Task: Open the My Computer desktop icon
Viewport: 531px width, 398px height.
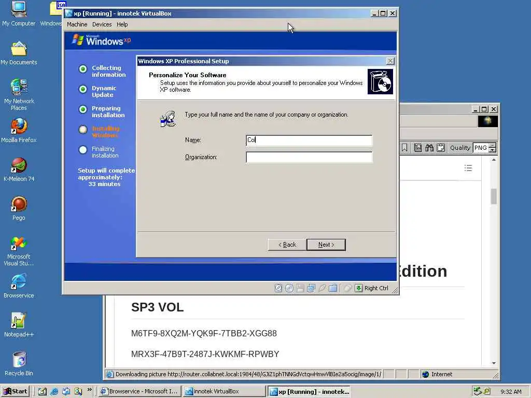Action: (19, 13)
